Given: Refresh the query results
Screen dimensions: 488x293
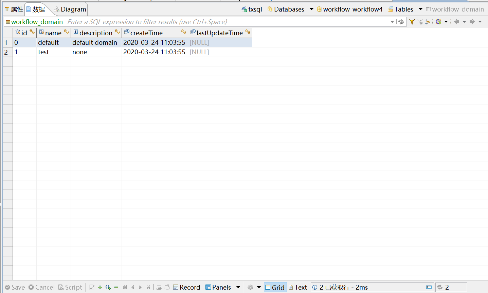Looking at the screenshot, I should tap(402, 22).
